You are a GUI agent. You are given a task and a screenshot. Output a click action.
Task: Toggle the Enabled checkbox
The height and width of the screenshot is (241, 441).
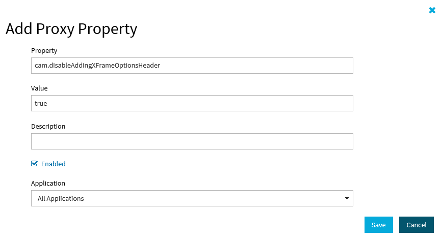(x=35, y=164)
